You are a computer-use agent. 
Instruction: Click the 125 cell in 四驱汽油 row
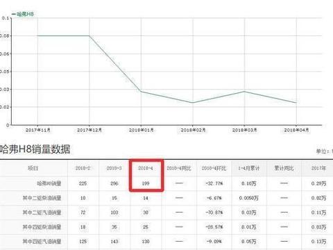point(83,242)
